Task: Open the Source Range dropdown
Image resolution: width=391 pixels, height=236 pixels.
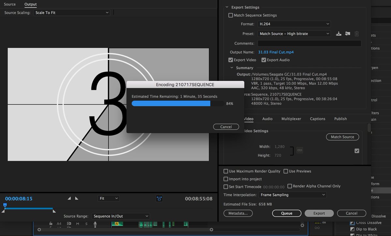Action: coord(121,216)
